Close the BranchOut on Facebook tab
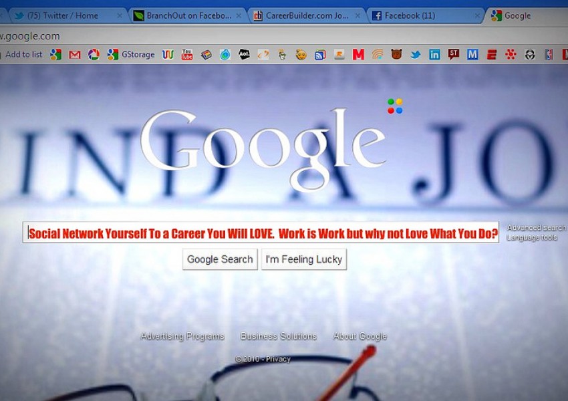Viewport: 568px width, 401px height. pos(239,15)
